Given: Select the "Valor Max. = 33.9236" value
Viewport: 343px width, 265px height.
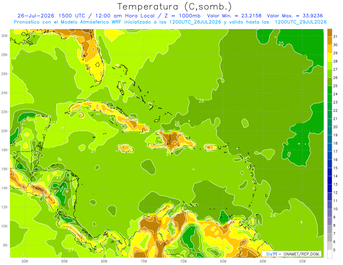Looking at the screenshot, I should point(295,16).
